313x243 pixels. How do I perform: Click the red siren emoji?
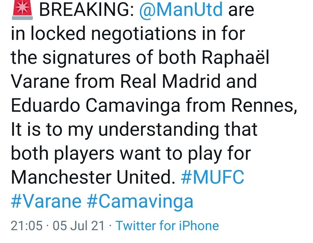(x=22, y=10)
